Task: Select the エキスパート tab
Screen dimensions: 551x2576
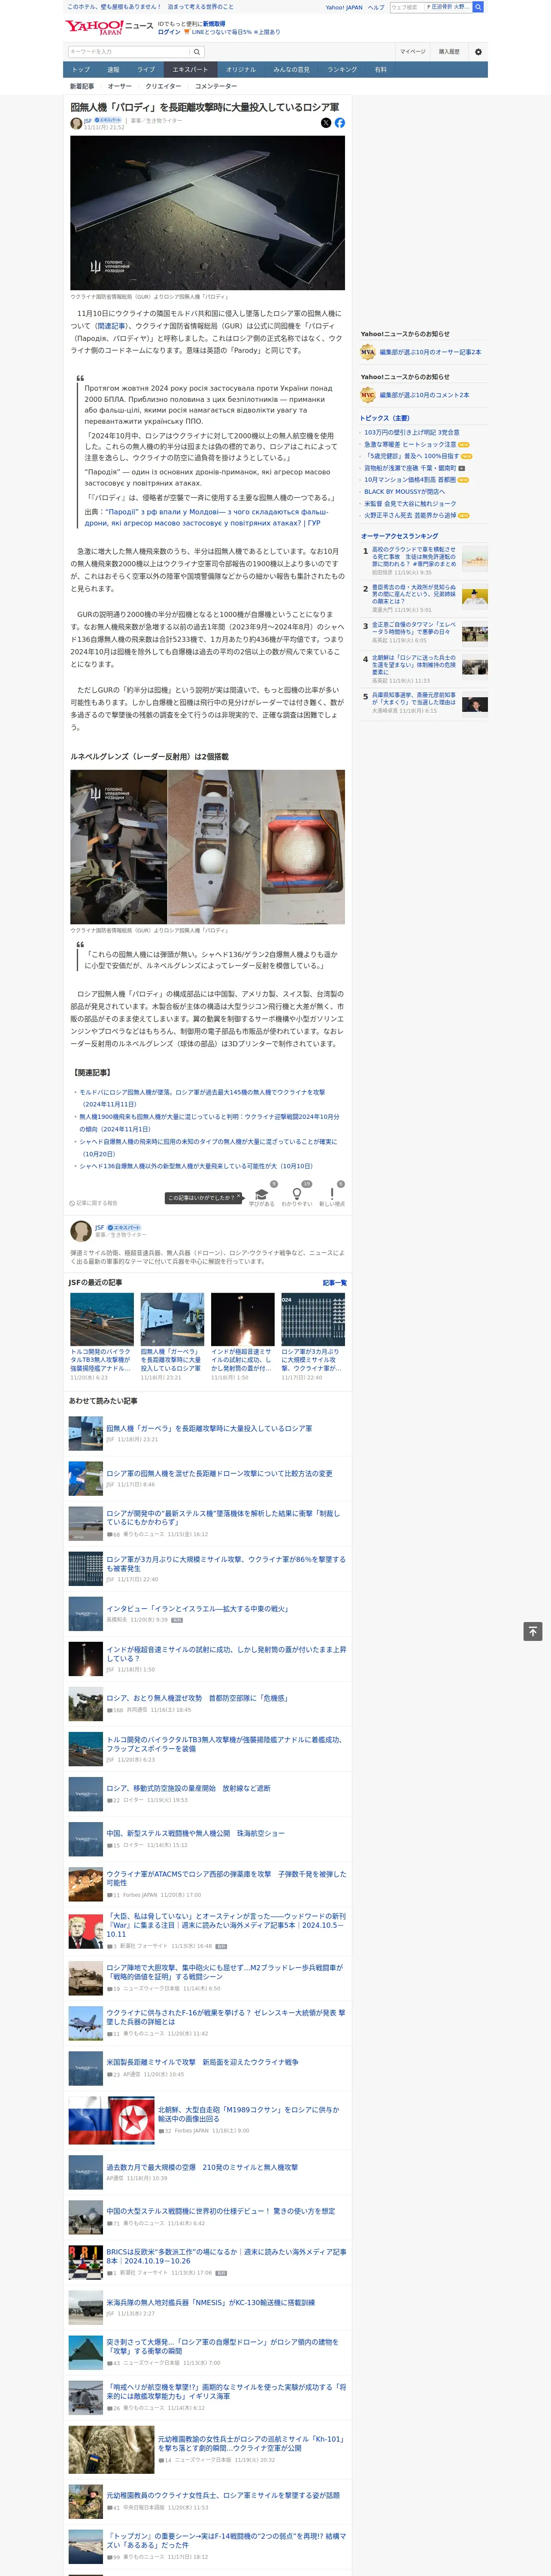Action: (x=190, y=70)
